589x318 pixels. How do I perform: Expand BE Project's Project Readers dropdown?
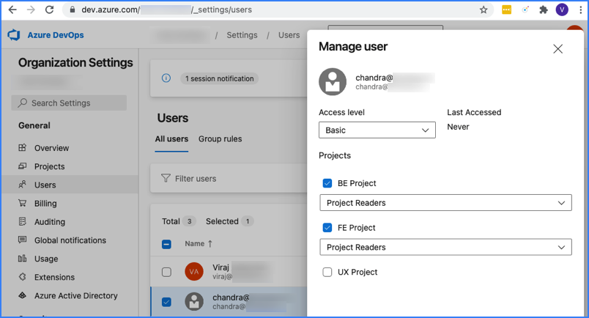(445, 202)
